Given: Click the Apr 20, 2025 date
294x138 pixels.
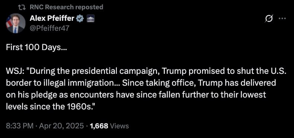Looking at the screenshot, I should [61, 126].
